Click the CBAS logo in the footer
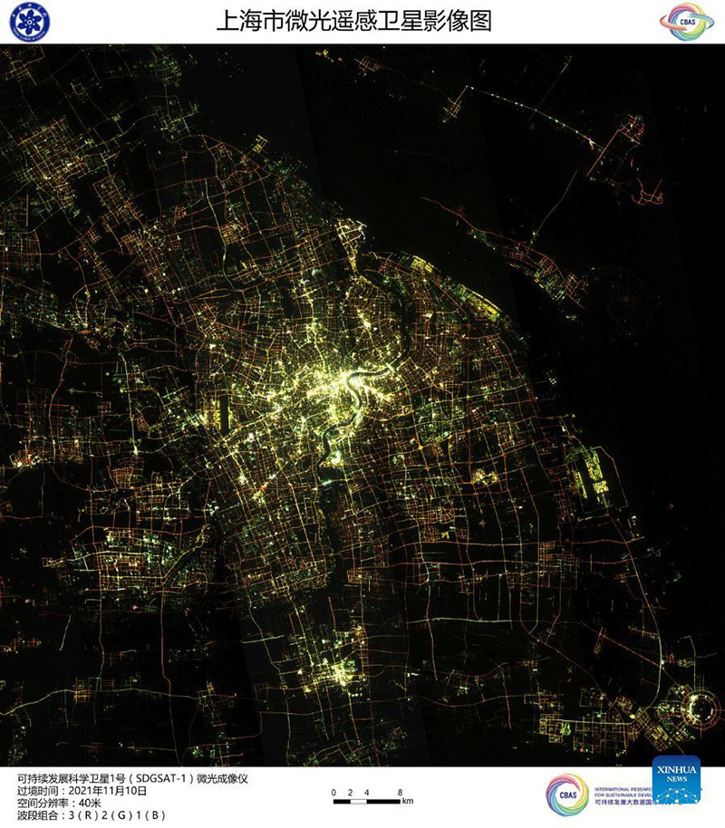 (x=567, y=794)
